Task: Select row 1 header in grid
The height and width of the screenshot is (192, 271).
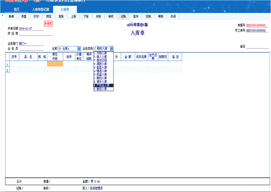Action: pos(8,64)
